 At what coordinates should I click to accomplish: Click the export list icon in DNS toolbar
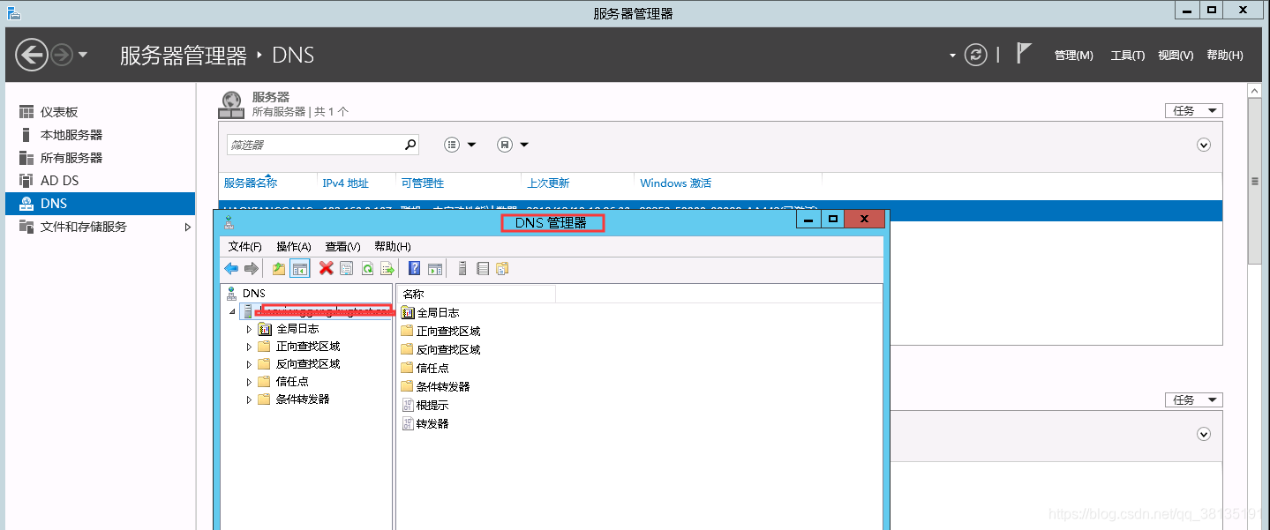[387, 269]
